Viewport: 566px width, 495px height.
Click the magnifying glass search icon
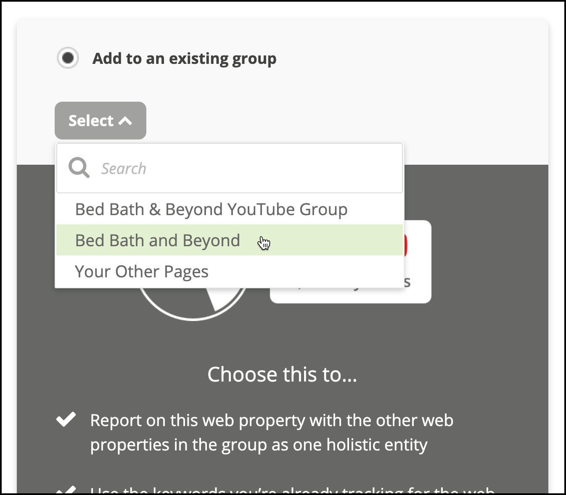[x=79, y=168]
